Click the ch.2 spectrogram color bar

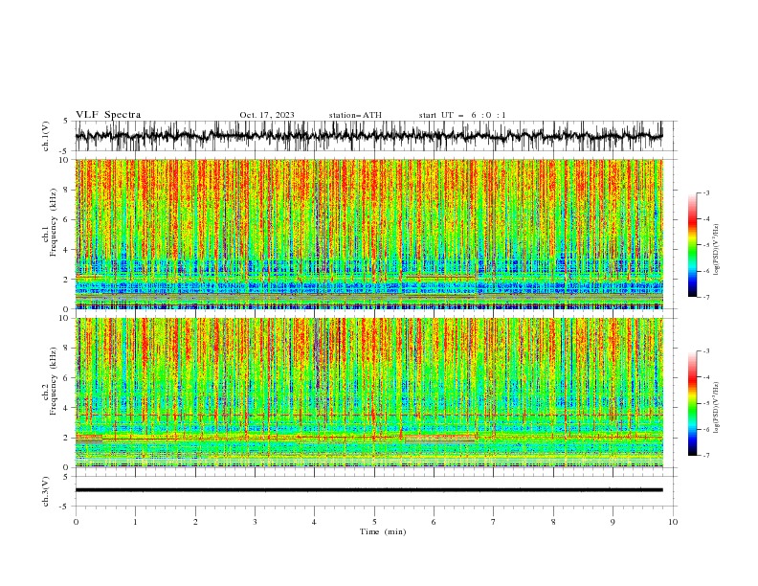692,403
